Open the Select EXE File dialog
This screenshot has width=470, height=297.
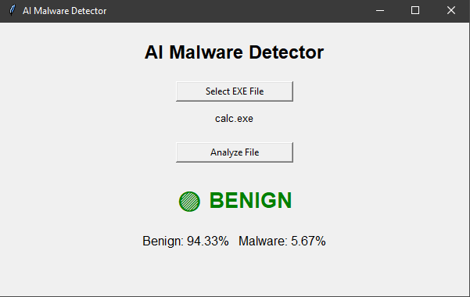[x=235, y=91]
